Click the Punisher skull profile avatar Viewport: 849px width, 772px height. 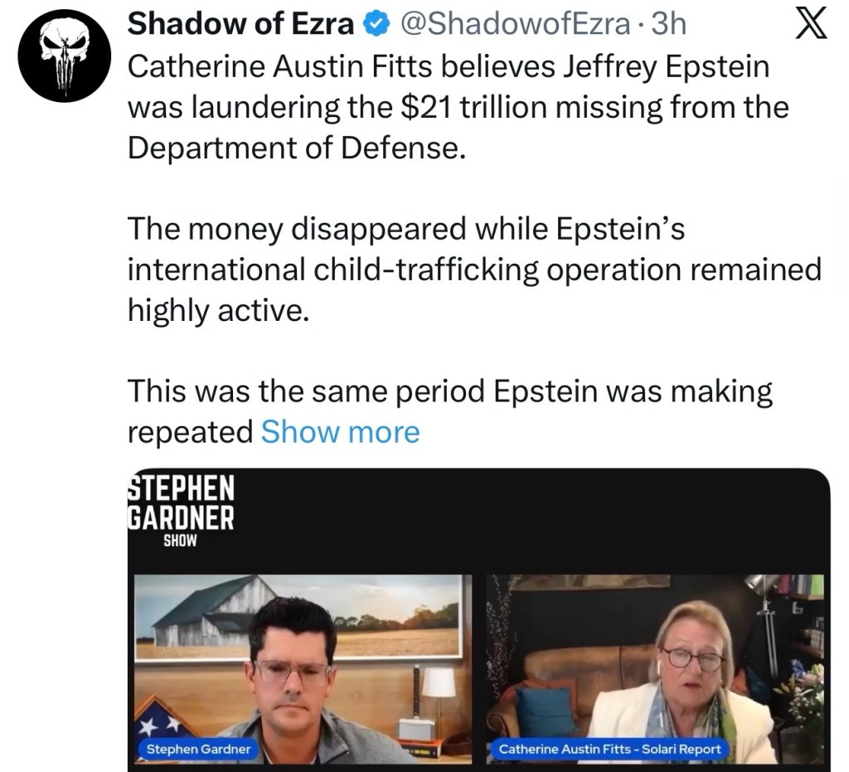tap(63, 55)
